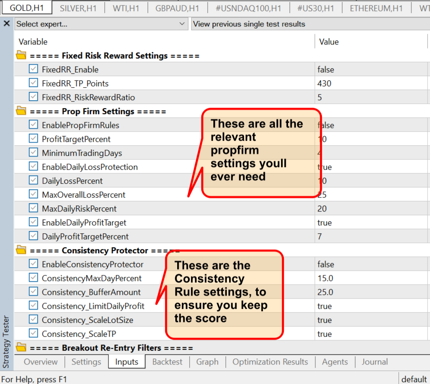The width and height of the screenshot is (430, 384).
Task: Open the Settings tab
Action: (86, 362)
